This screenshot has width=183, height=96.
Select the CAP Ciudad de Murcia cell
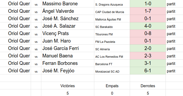click(112, 11)
